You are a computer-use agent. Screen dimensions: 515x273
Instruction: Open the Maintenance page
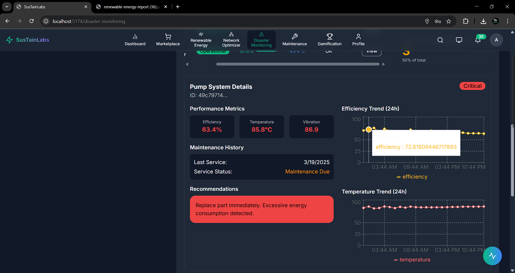click(x=295, y=40)
